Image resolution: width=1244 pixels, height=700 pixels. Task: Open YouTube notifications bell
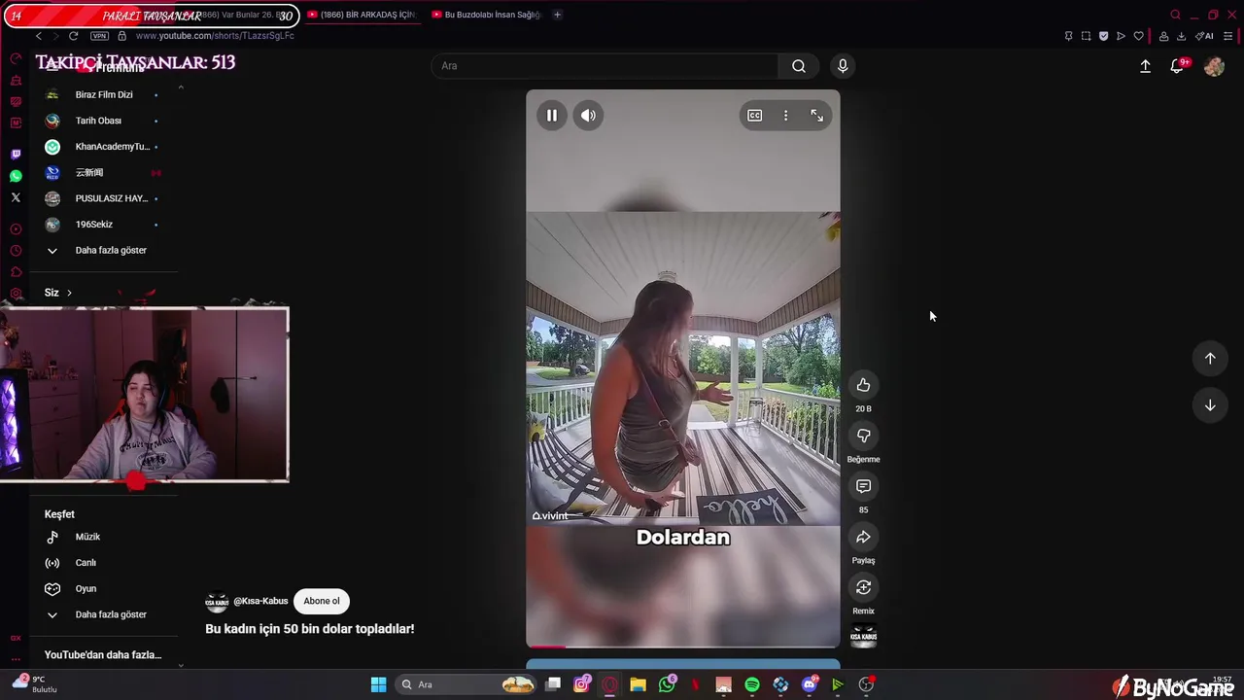pyautogui.click(x=1177, y=66)
